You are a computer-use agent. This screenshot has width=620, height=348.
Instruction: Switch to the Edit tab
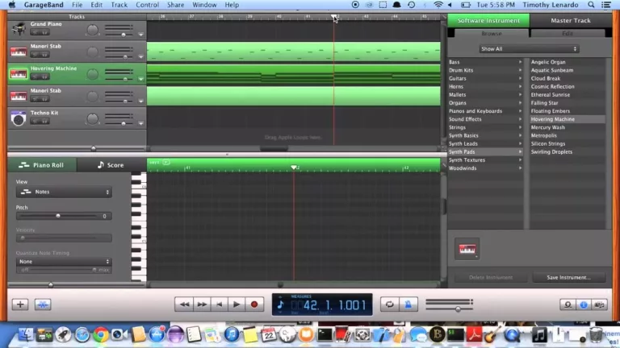[568, 34]
